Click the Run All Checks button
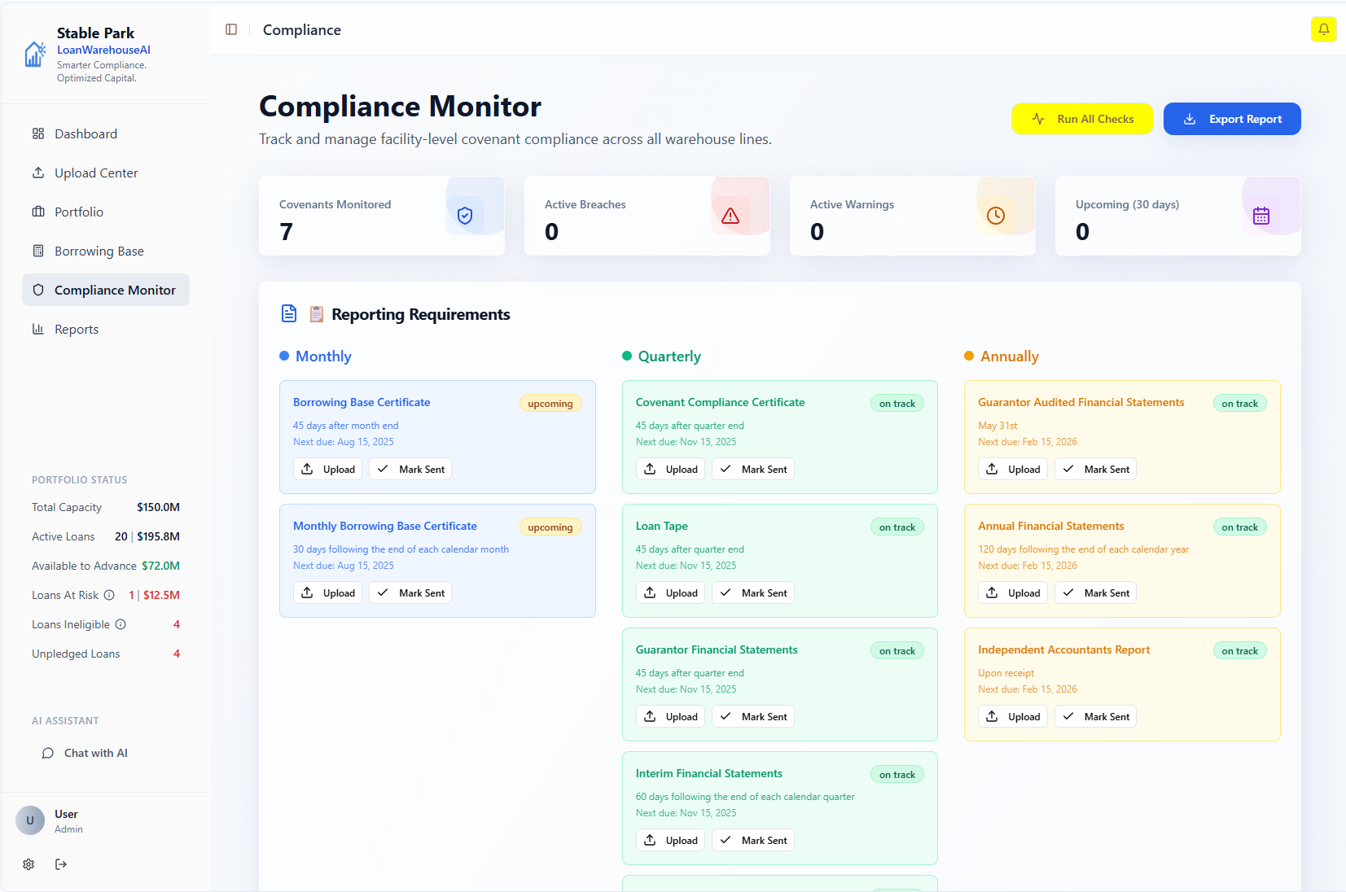1346x892 pixels. (x=1082, y=119)
